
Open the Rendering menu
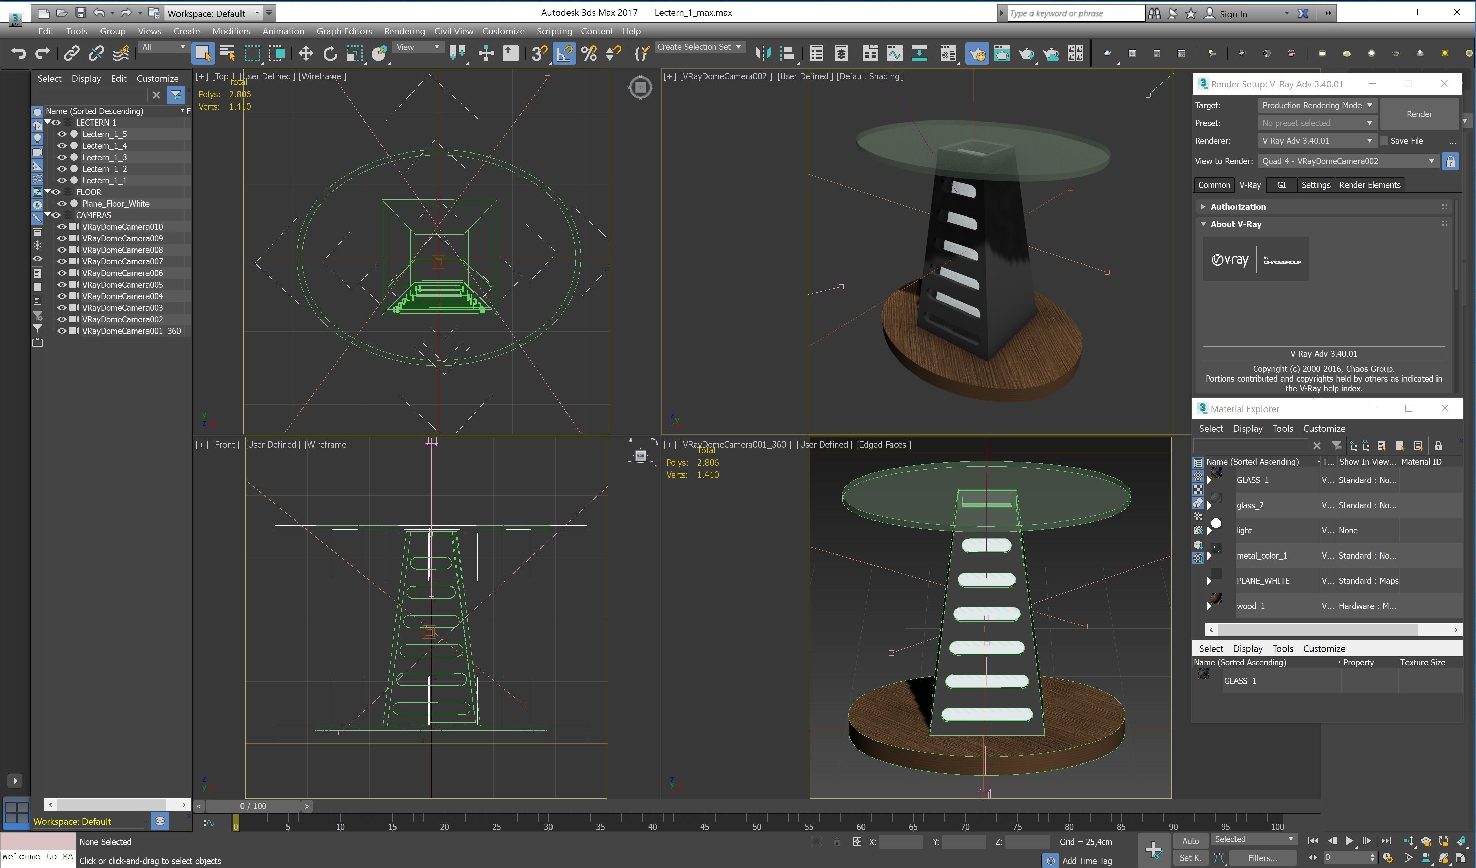[404, 31]
